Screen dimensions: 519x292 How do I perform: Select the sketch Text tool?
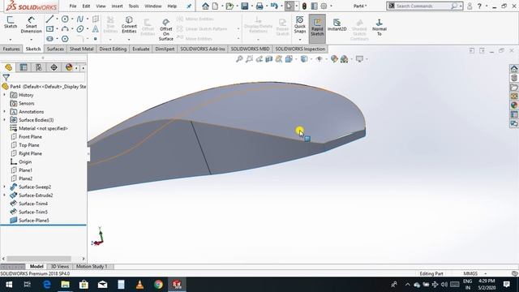coord(96,29)
